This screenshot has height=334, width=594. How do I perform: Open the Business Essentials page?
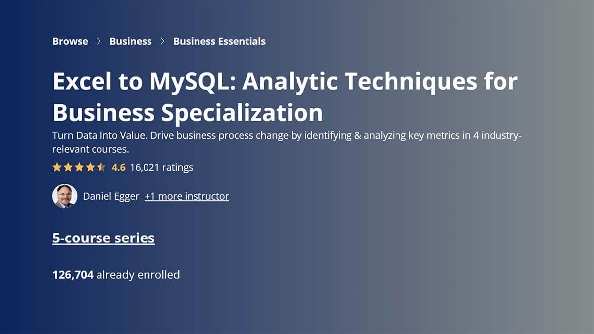click(219, 41)
